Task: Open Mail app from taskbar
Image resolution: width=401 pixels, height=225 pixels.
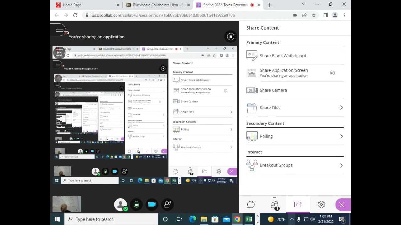Action: (x=226, y=219)
